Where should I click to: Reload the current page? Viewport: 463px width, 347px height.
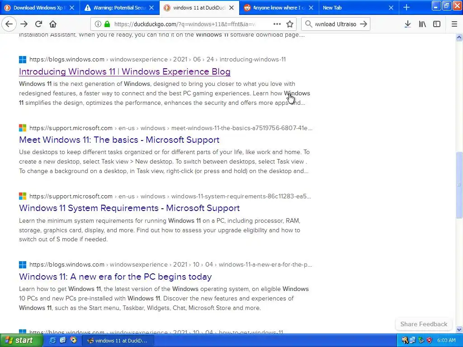(x=38, y=24)
